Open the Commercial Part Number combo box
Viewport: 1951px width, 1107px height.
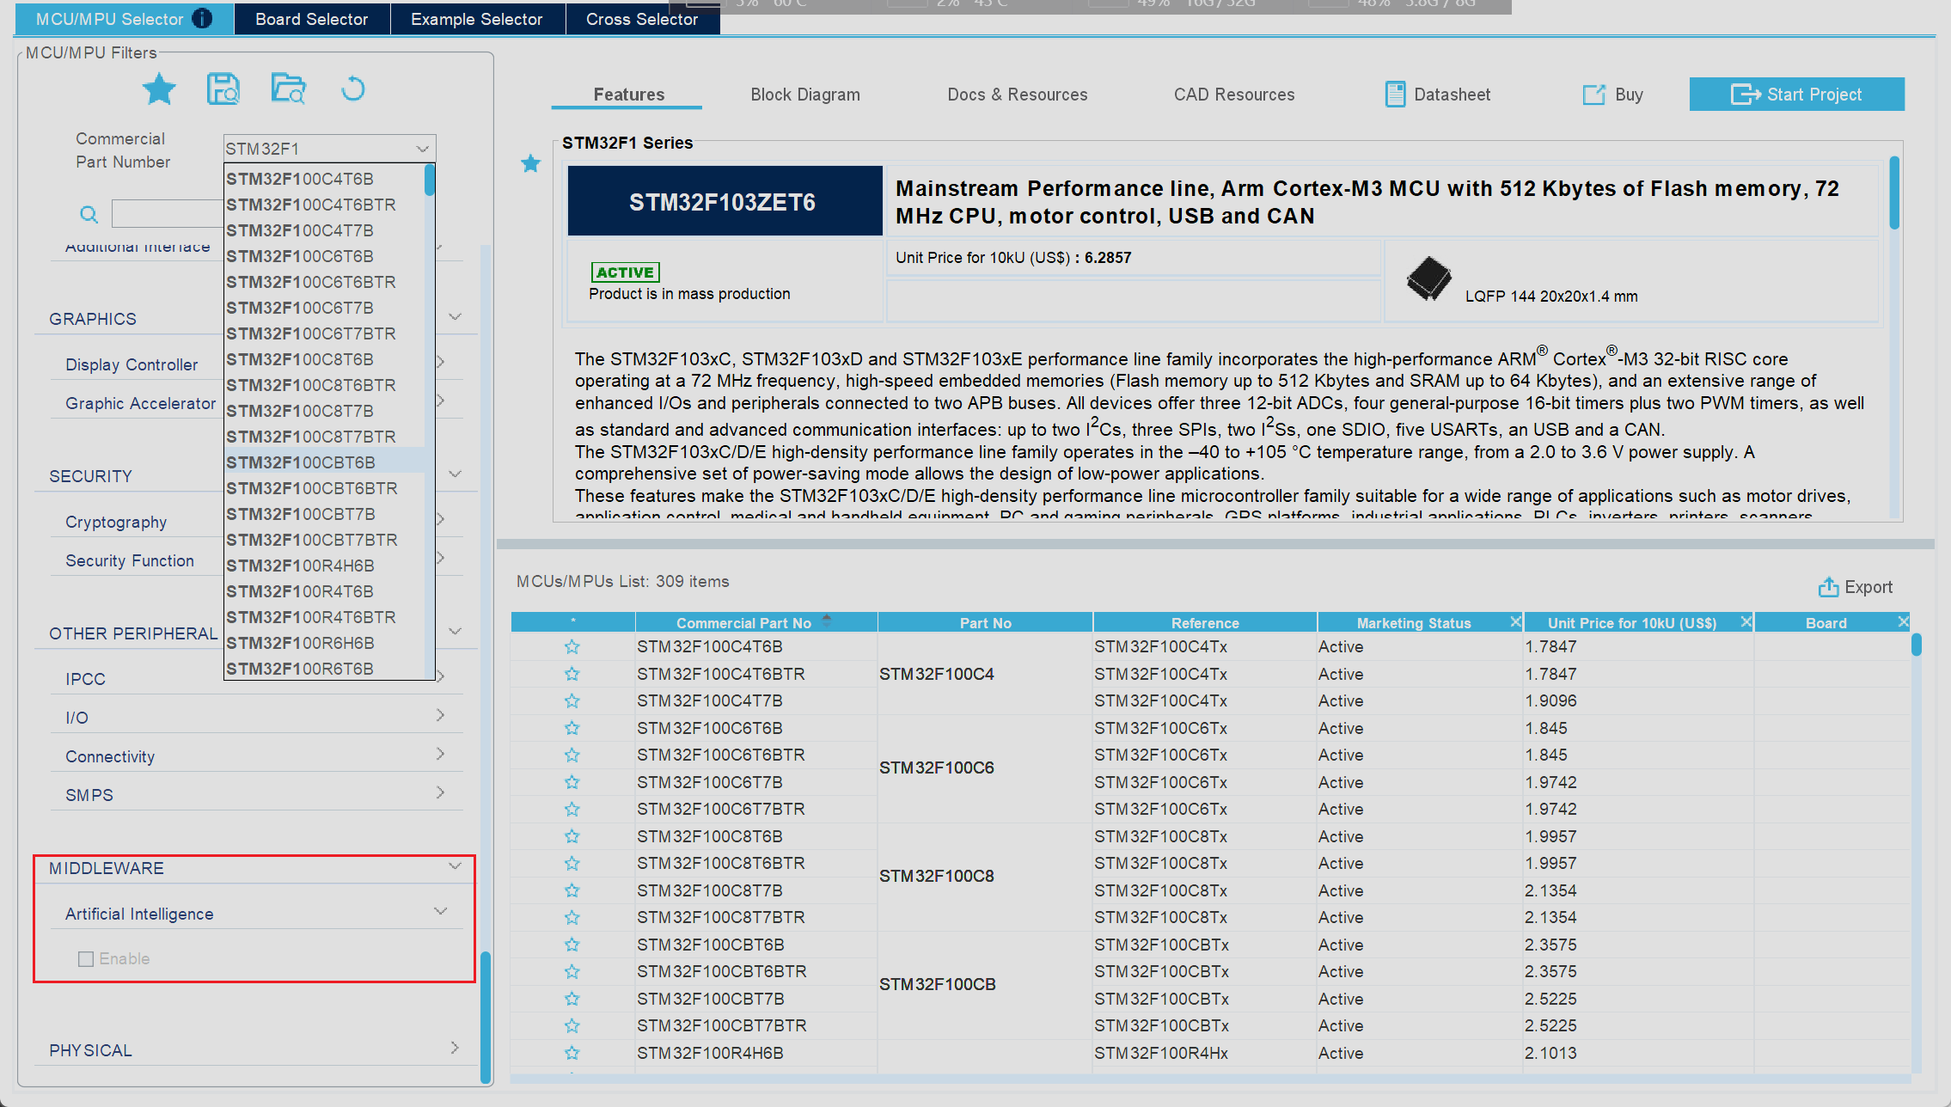422,149
